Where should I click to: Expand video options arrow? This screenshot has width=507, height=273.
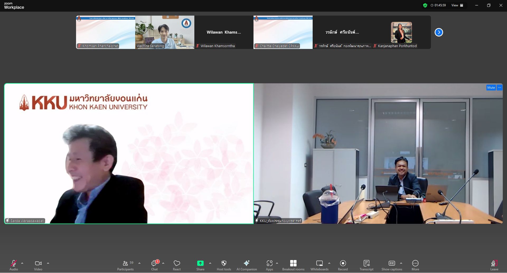click(x=48, y=263)
